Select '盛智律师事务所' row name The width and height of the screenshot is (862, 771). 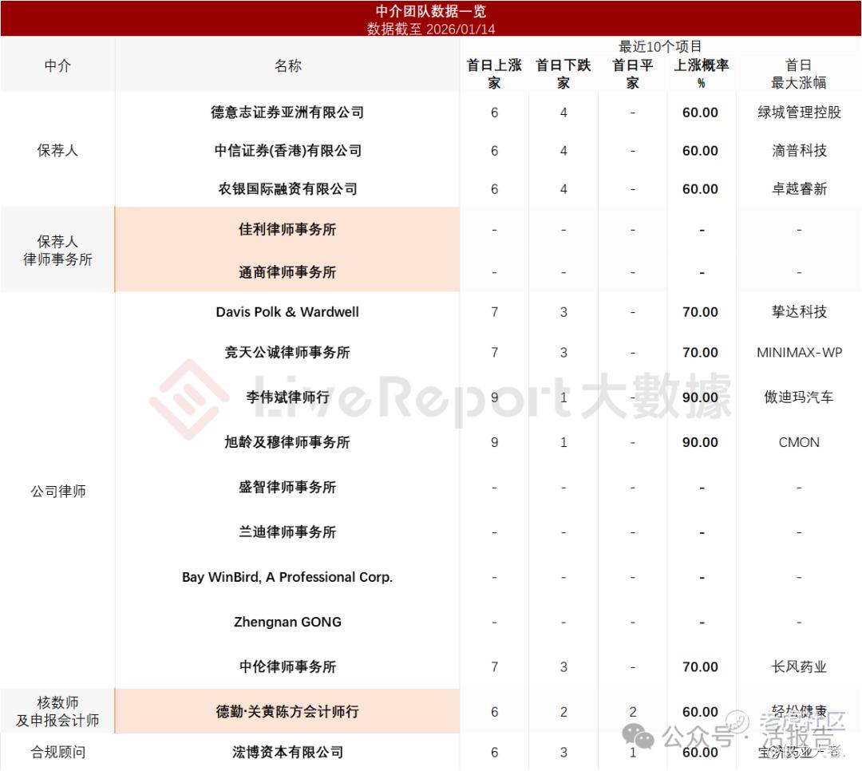(x=287, y=487)
